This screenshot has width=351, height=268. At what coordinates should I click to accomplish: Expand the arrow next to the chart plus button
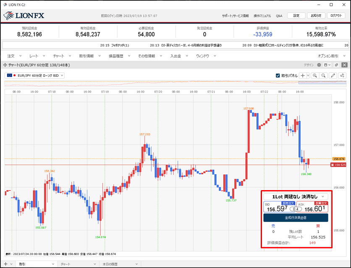coord(308,75)
